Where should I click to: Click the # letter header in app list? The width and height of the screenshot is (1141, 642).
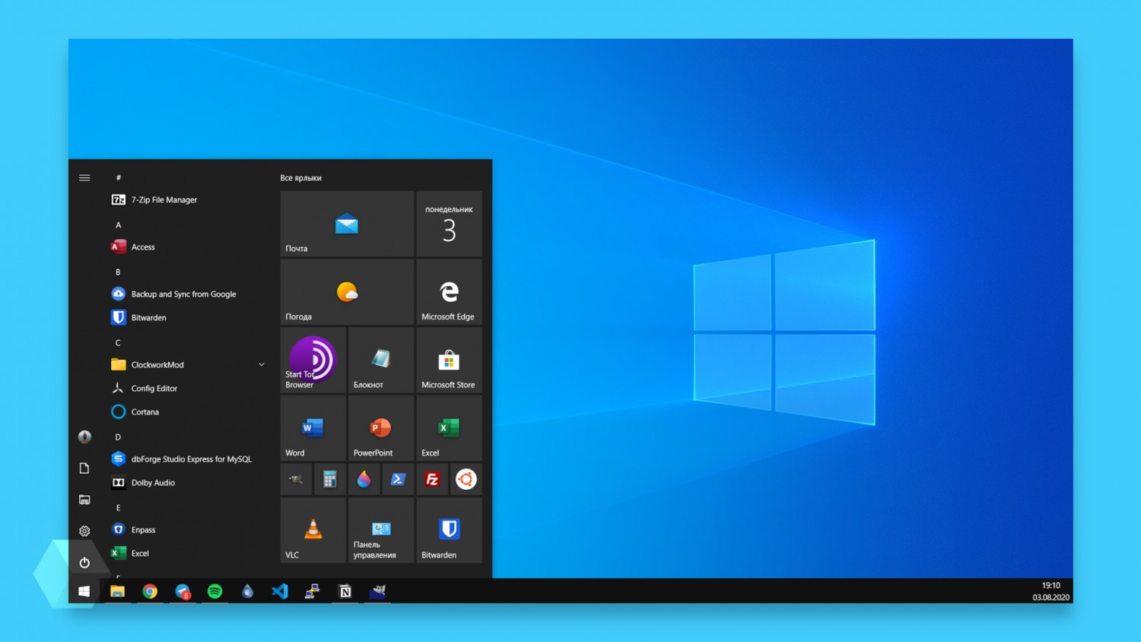pos(118,178)
